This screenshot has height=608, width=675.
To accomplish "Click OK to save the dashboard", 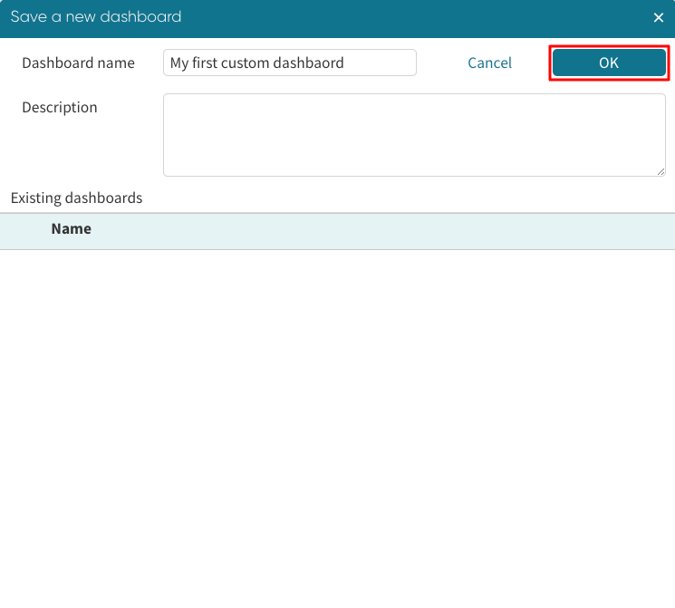I will click(609, 63).
